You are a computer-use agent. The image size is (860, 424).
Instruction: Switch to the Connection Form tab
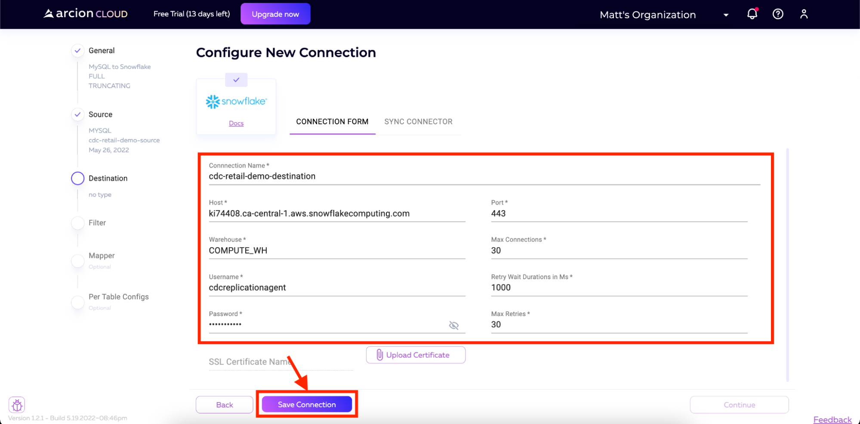coord(332,122)
